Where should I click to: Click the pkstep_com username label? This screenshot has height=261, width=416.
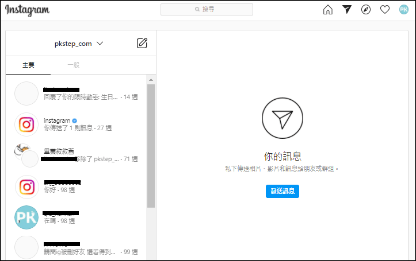[x=73, y=44]
